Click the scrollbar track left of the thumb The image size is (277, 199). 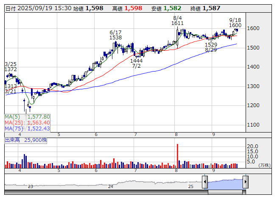coord(106,192)
